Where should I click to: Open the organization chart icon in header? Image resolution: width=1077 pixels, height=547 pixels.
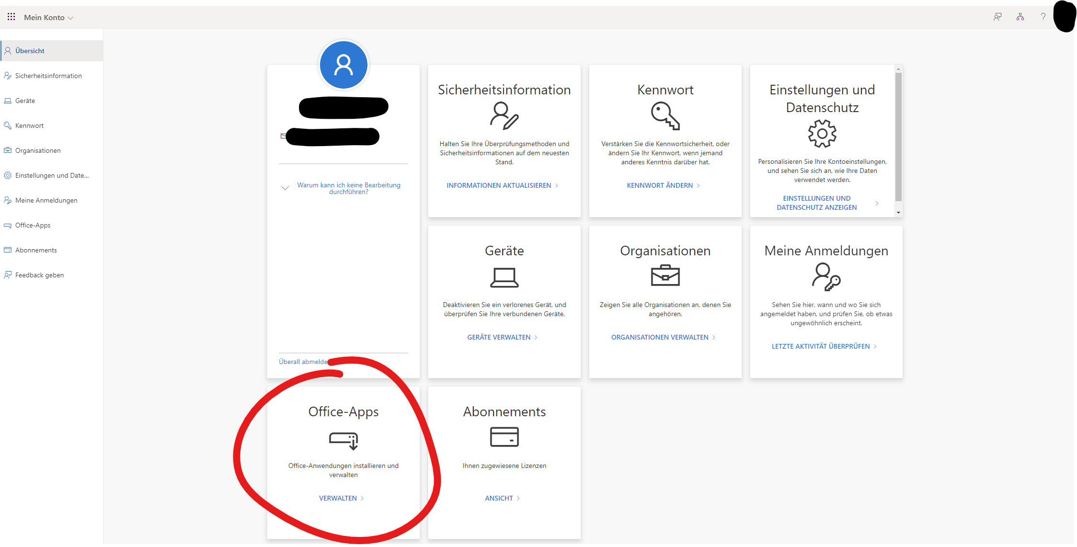pos(1020,17)
